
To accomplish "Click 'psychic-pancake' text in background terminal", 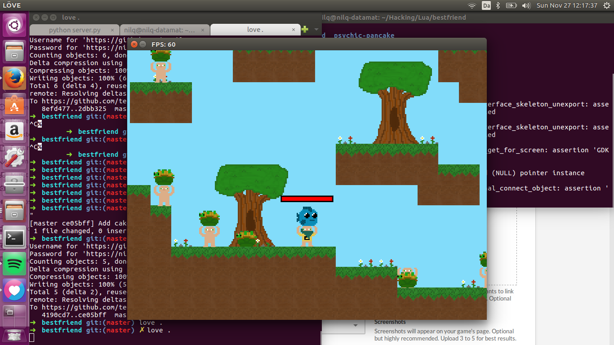I will (364, 35).
